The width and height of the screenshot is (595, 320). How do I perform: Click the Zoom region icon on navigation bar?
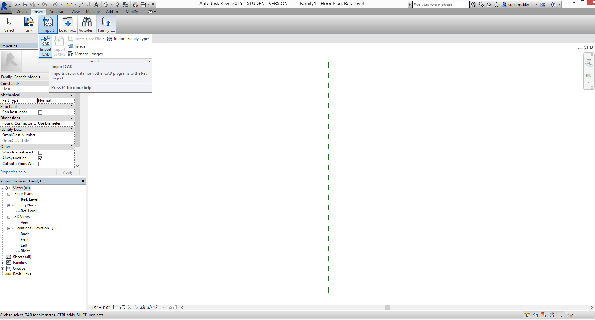pos(589,76)
